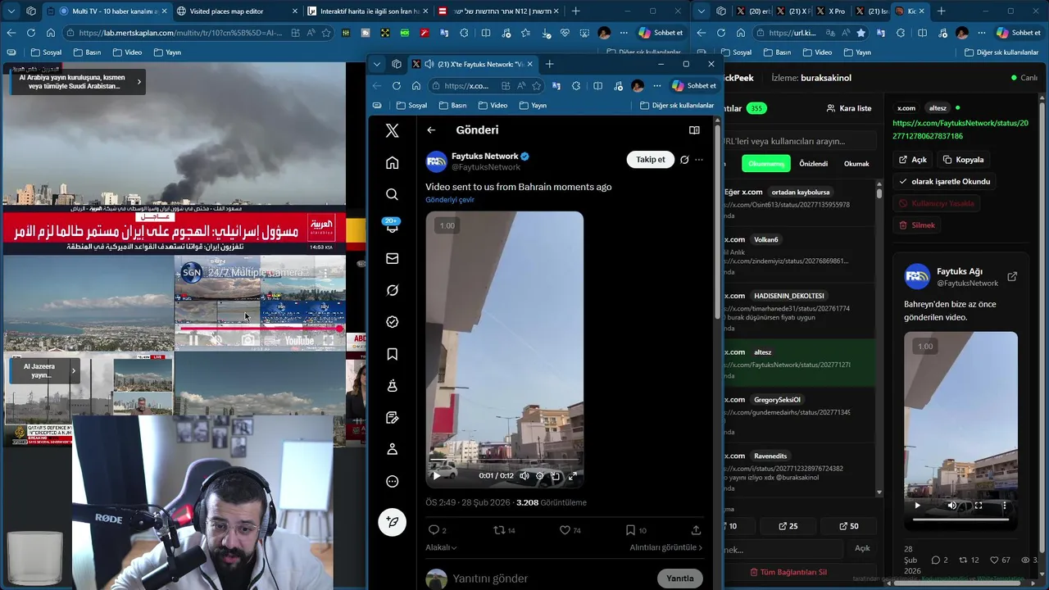
Task: Click Tüm Bağlantıları Sil button
Action: click(788, 572)
